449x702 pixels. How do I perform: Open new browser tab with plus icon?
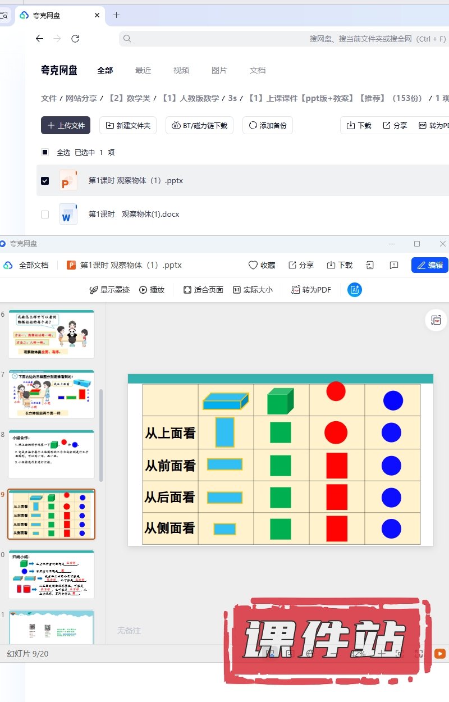click(x=117, y=15)
